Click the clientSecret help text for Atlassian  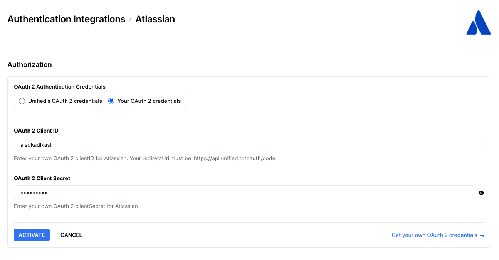point(76,206)
